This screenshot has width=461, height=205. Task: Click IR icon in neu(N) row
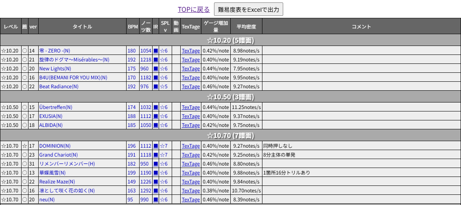[156, 199]
